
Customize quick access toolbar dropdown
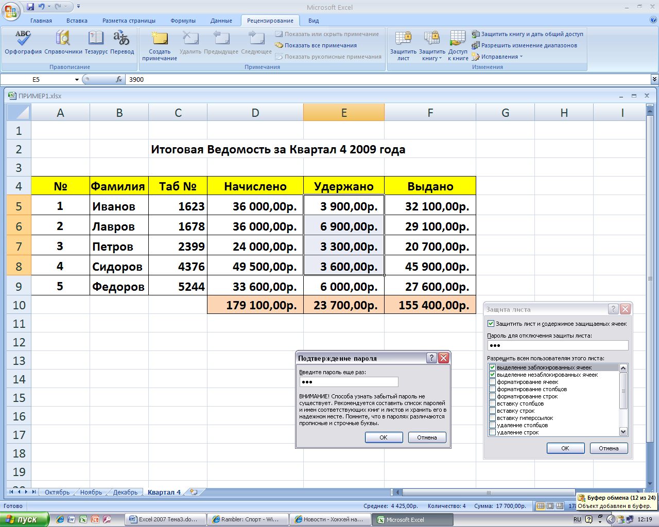(x=78, y=7)
